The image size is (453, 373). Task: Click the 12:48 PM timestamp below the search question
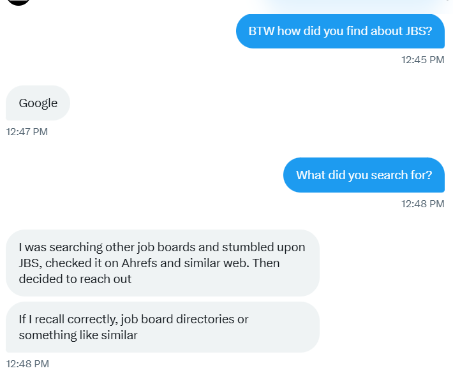(422, 204)
